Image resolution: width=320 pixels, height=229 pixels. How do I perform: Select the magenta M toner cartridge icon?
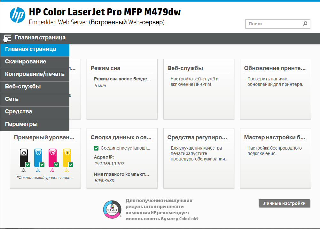tap(53, 158)
